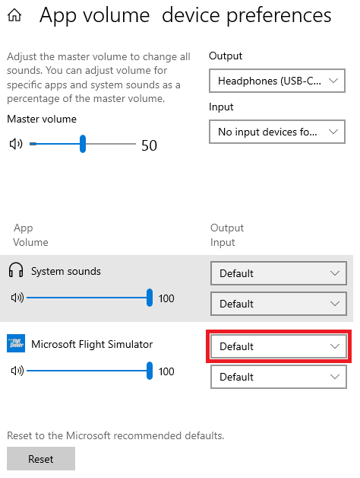The height and width of the screenshot is (478, 360).
Task: Open the No input devices found dropdown
Action: (277, 132)
